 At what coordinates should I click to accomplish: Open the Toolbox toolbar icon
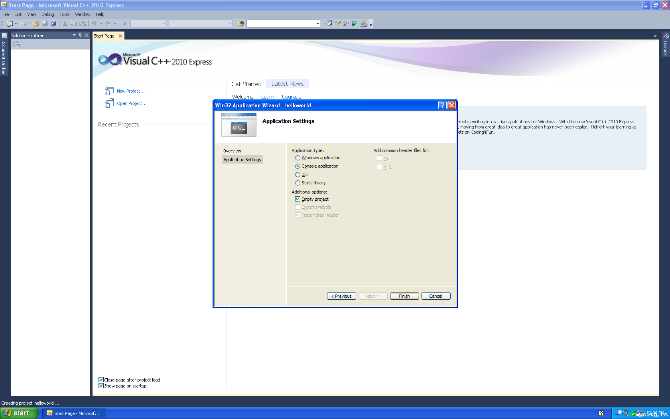[x=346, y=24]
